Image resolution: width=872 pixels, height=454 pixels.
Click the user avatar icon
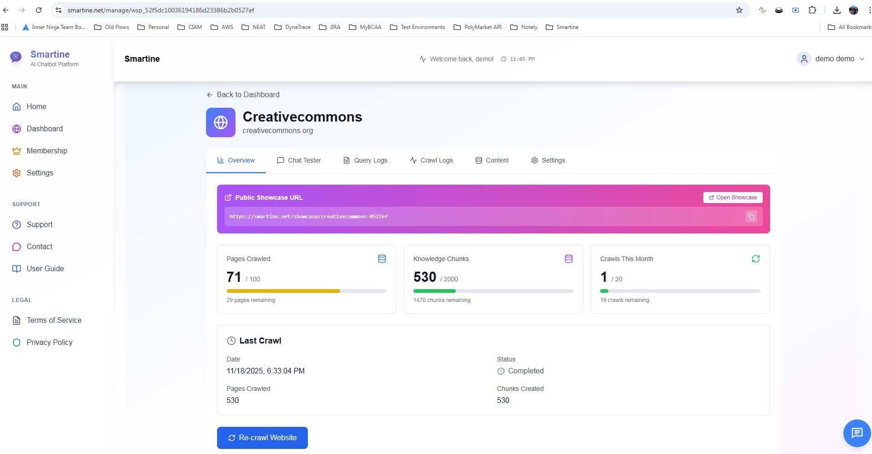804,59
